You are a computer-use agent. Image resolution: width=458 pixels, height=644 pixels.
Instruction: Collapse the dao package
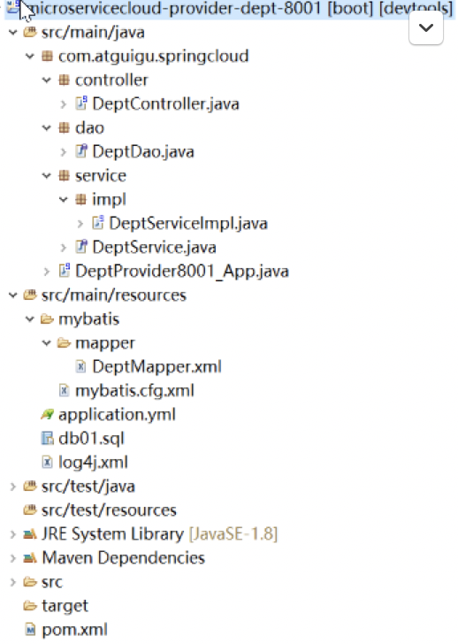pos(47,127)
